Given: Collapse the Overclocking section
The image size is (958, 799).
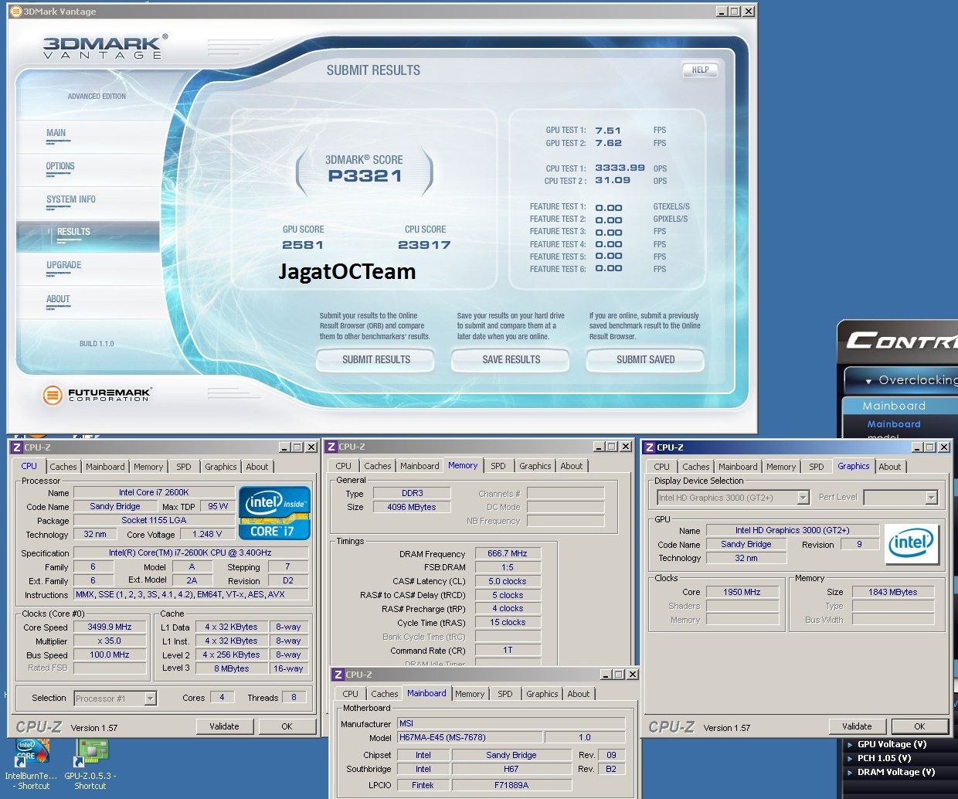Looking at the screenshot, I should point(868,381).
